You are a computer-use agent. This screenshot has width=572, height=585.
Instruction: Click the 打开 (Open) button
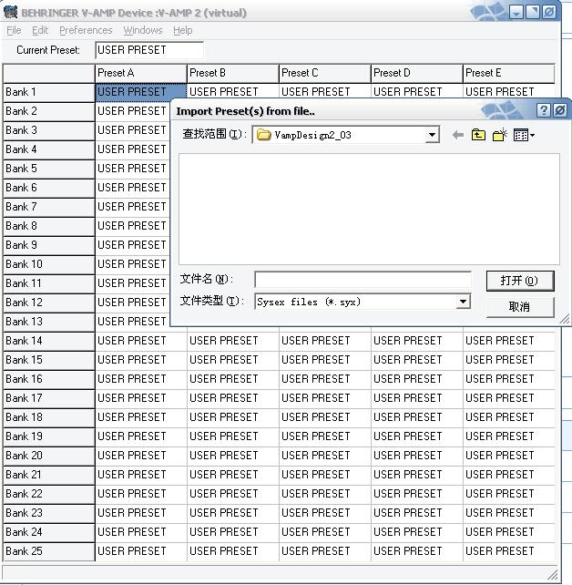coord(519,281)
